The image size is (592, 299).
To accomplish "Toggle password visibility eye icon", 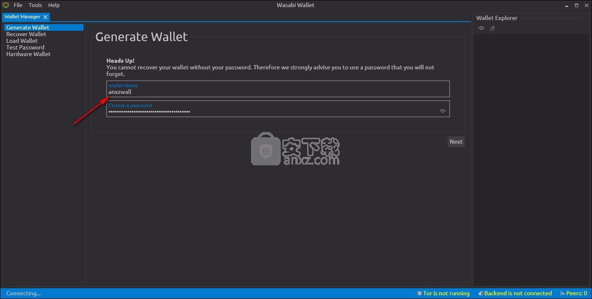I will [x=442, y=111].
